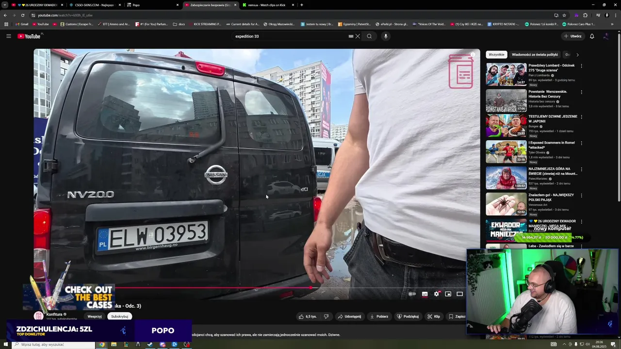Select the Wszystkie filter chip
The width and height of the screenshot is (621, 349).
pyautogui.click(x=496, y=55)
